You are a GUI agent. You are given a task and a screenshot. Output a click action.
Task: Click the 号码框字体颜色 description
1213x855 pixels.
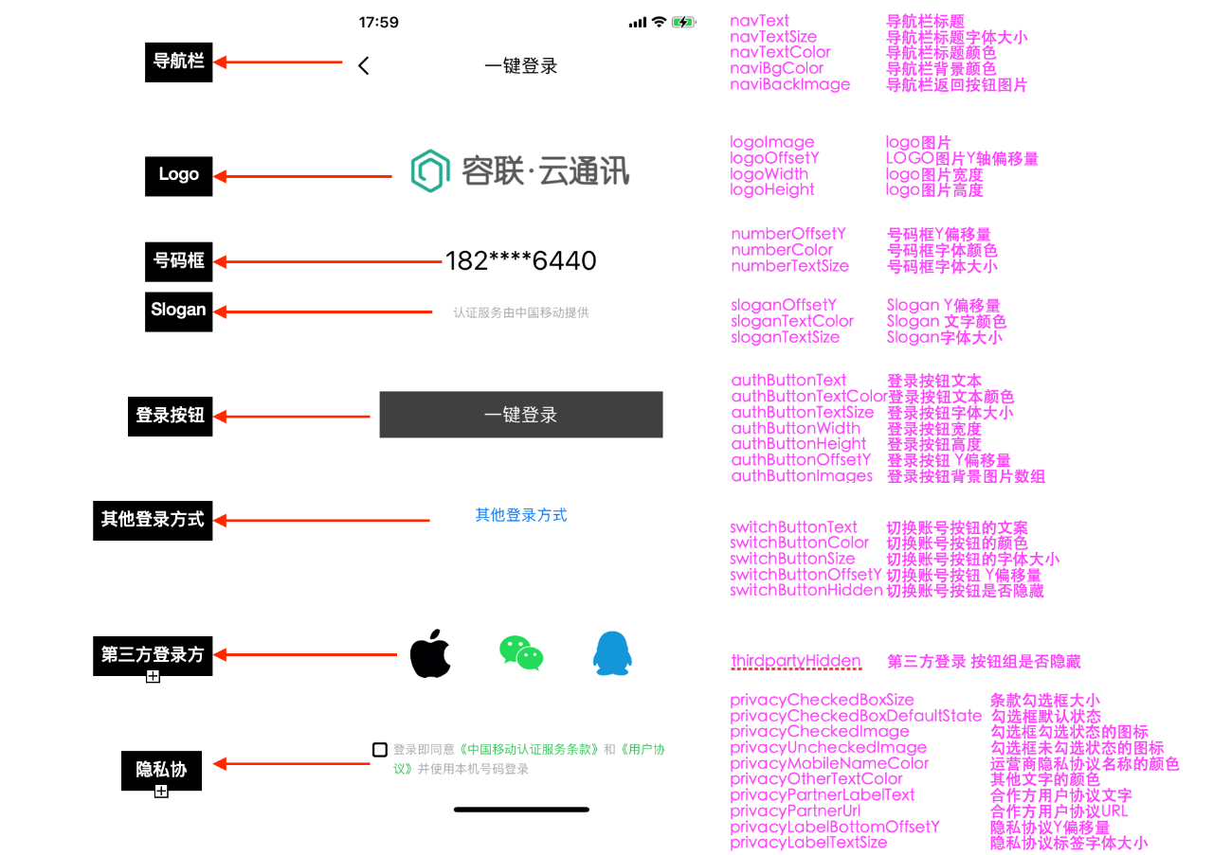point(942,250)
